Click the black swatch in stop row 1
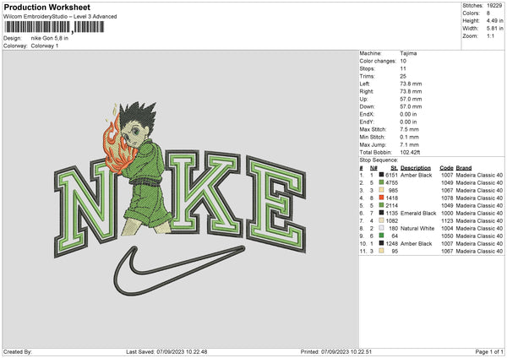 [x=382, y=175]
